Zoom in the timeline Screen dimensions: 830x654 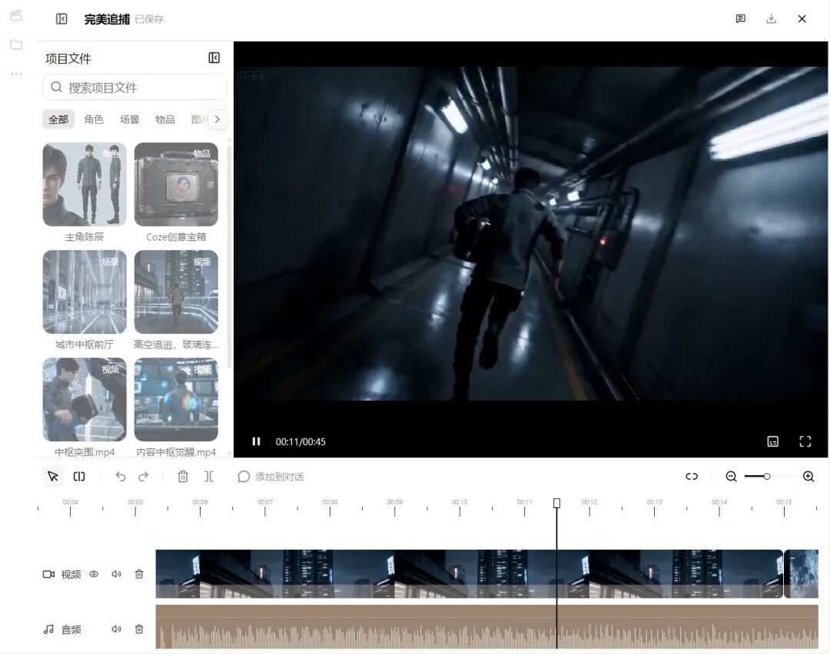(x=808, y=477)
